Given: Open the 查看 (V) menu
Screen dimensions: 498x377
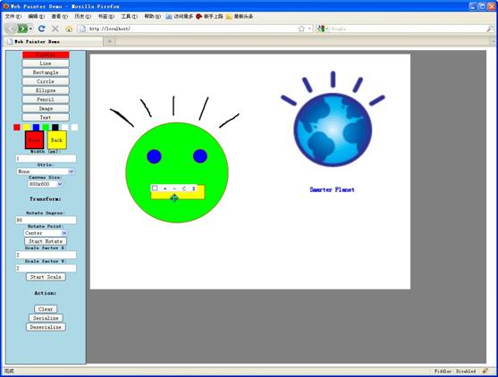Looking at the screenshot, I should pos(59,16).
